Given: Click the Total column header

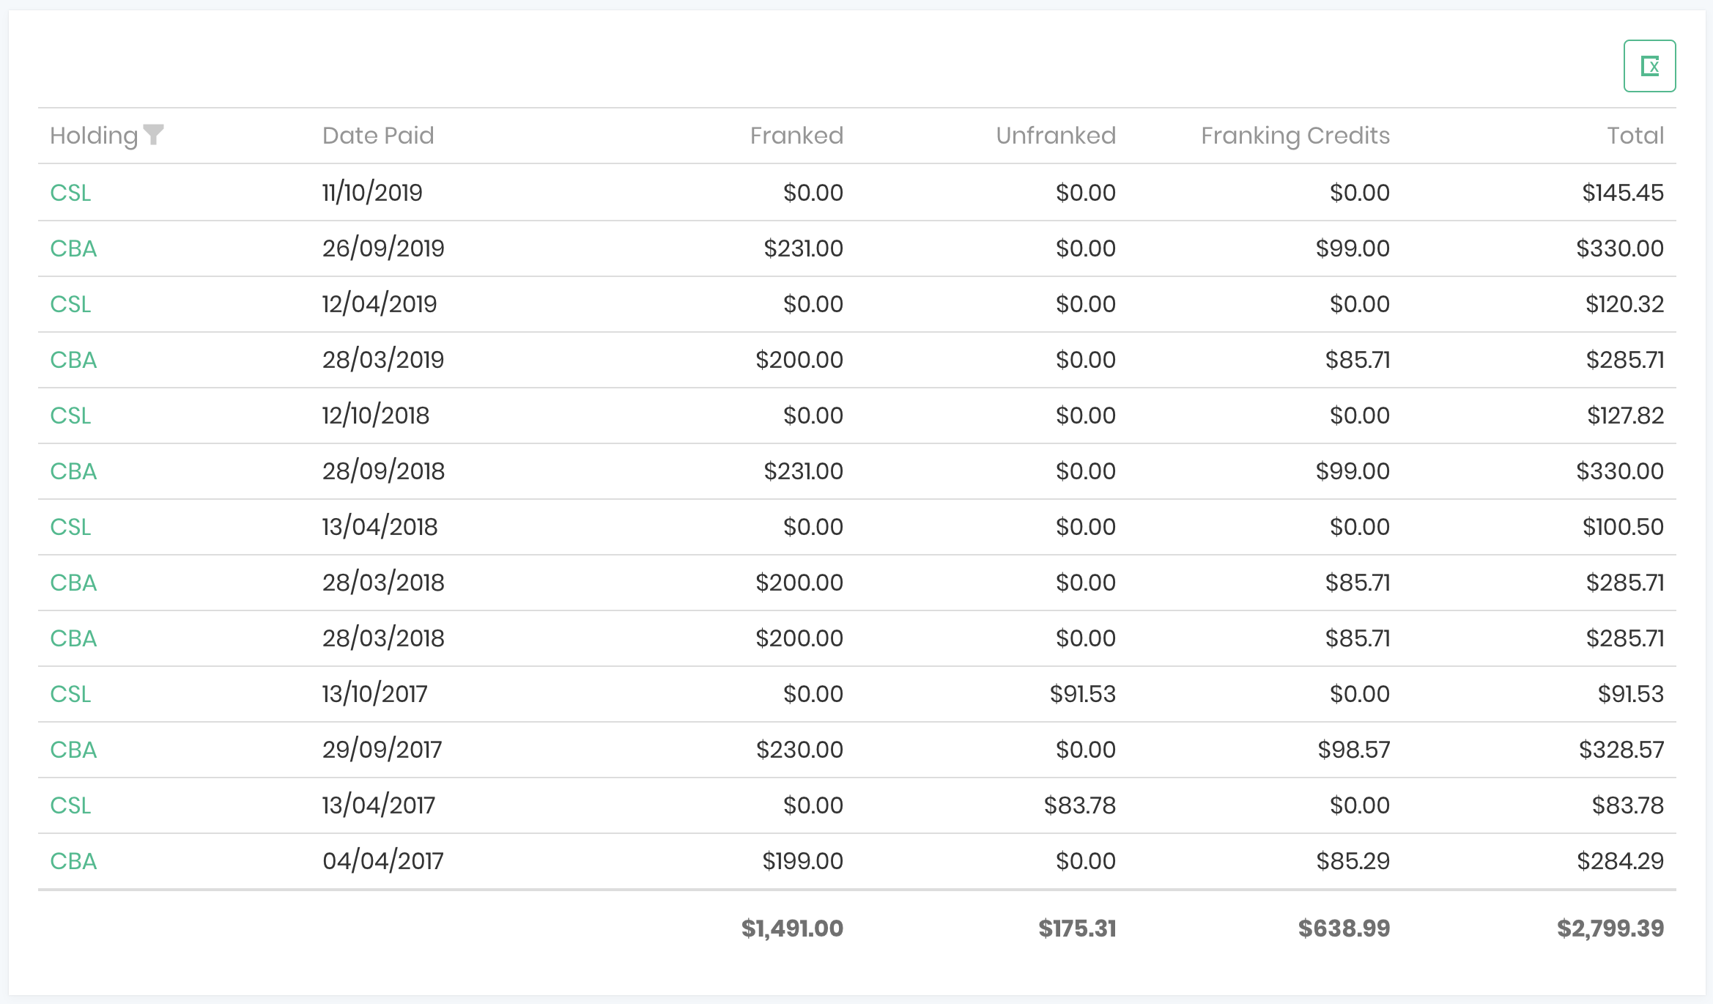Looking at the screenshot, I should pos(1635,136).
